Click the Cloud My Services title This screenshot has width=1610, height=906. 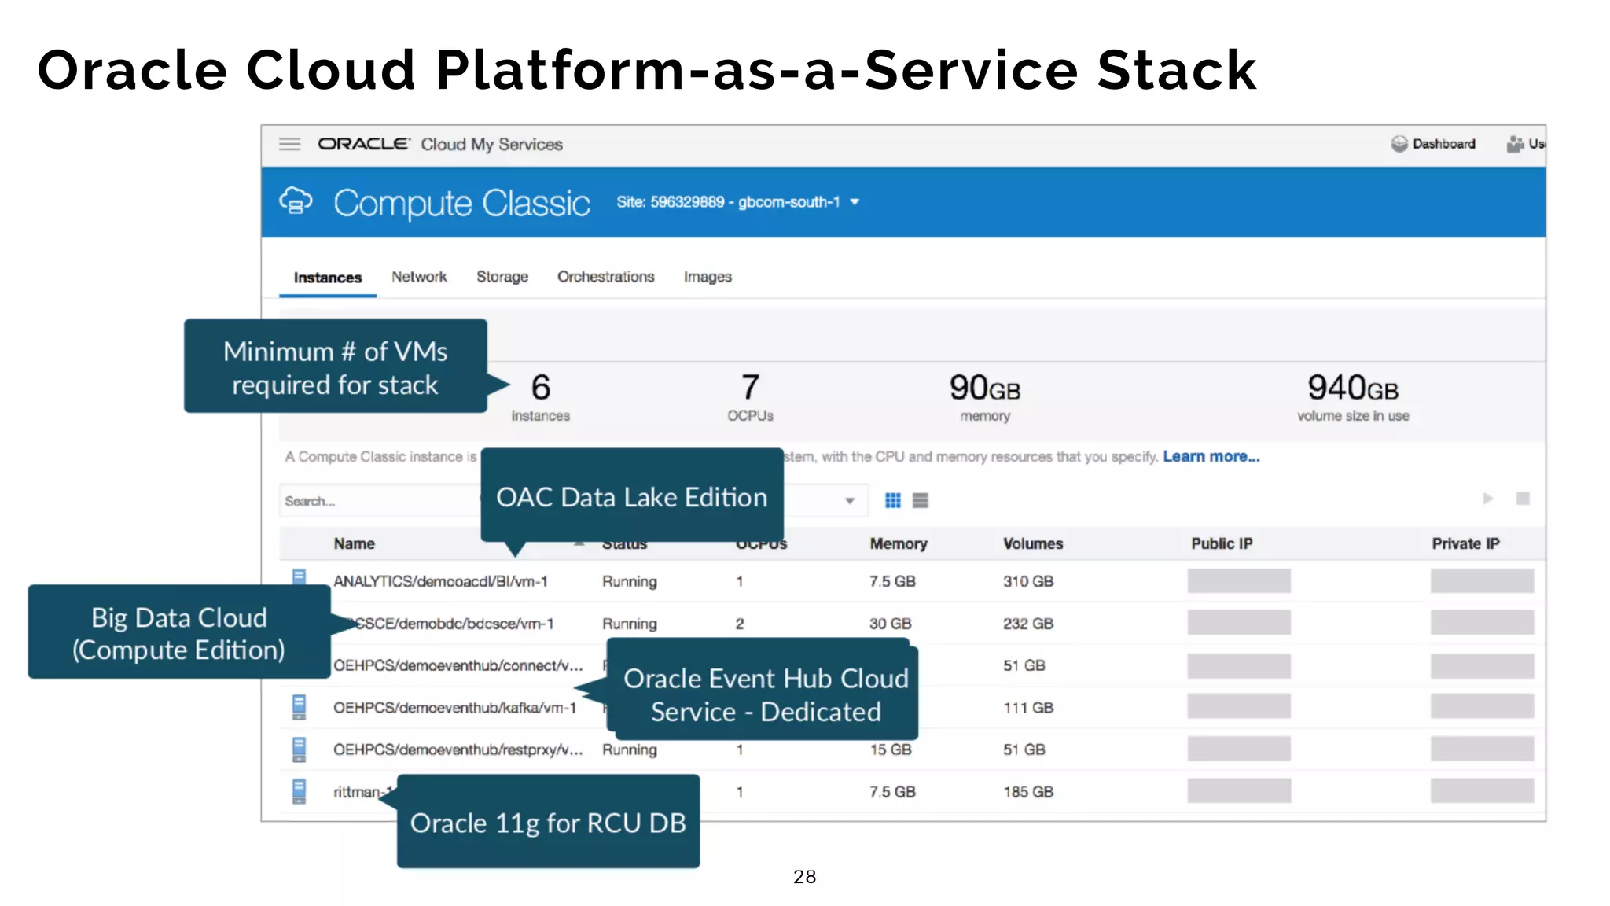[x=491, y=145]
